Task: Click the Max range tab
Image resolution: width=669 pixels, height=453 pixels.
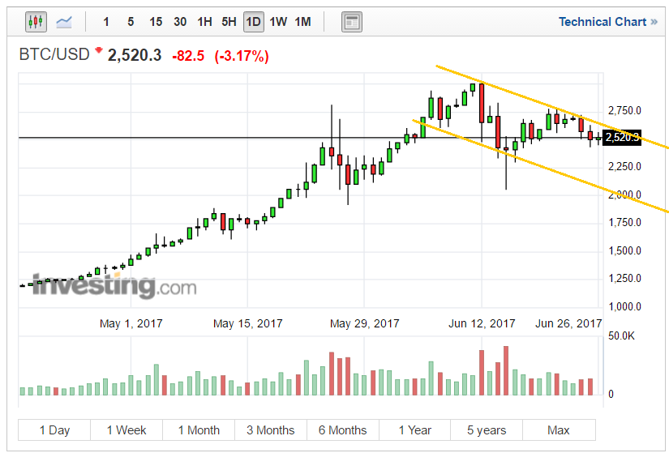Action: click(x=559, y=430)
